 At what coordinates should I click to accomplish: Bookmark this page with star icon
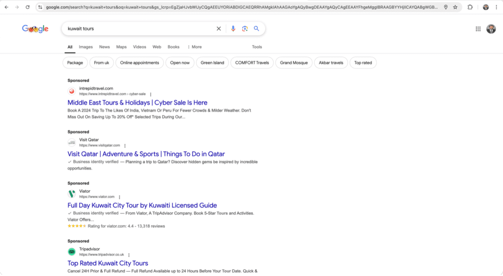455,7
